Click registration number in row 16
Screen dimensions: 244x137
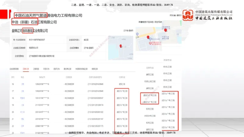95,84
